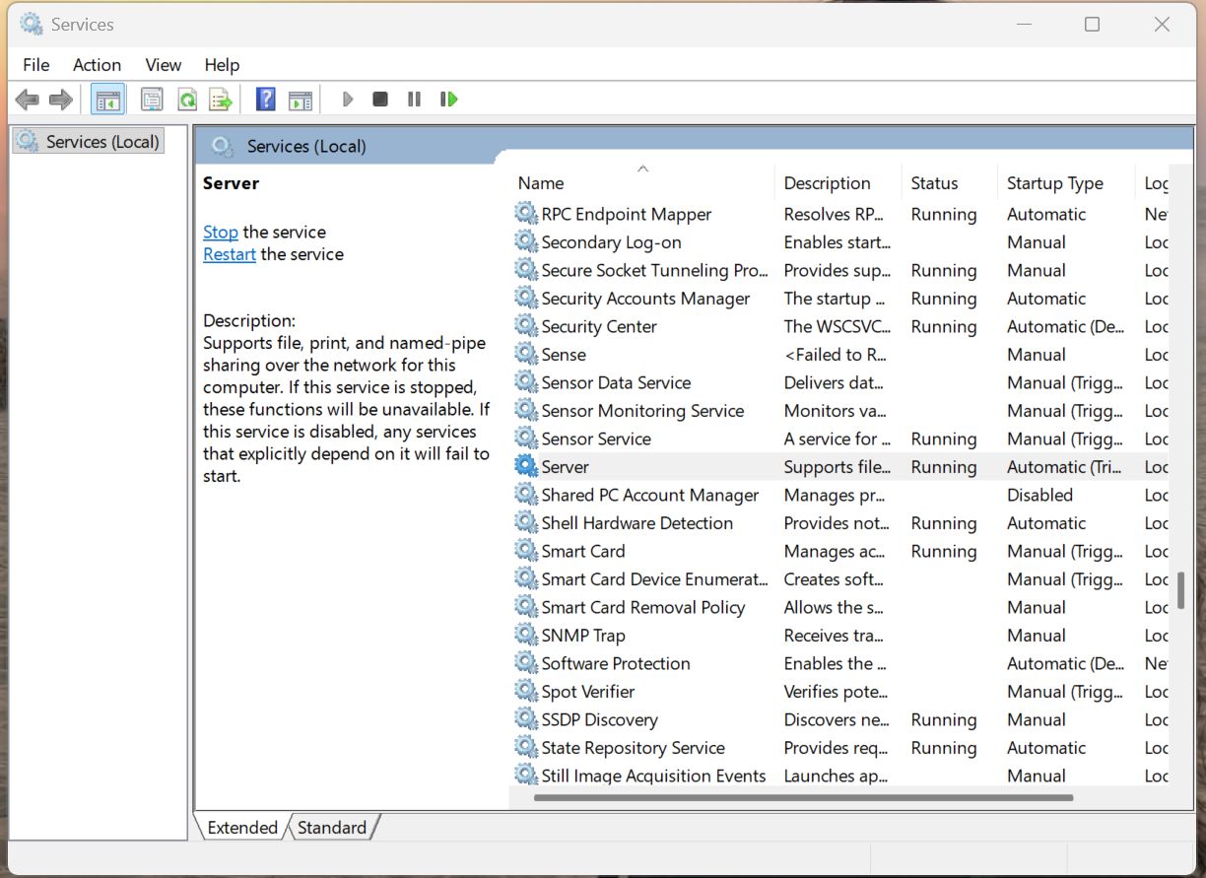Open the Properties toolbar icon
This screenshot has height=878, width=1206.
pos(152,100)
